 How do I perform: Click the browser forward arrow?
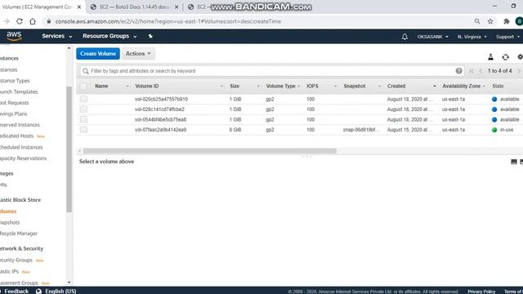point(7,21)
